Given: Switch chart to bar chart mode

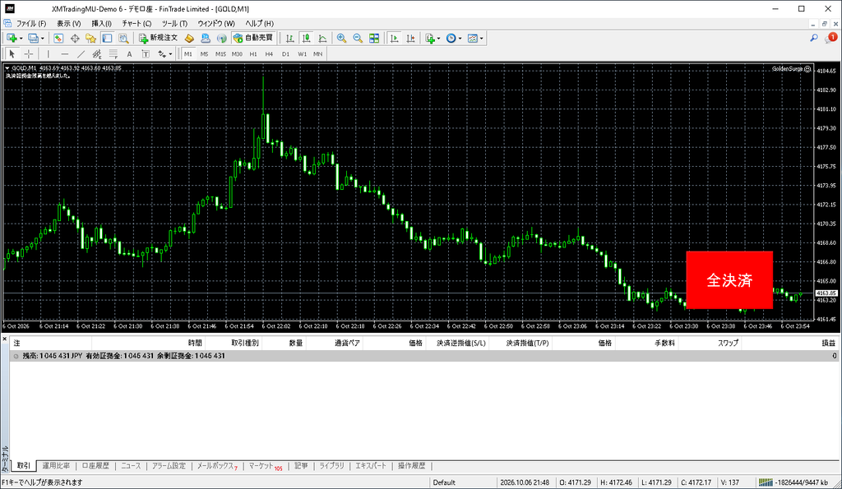Looking at the screenshot, I should pos(290,38).
